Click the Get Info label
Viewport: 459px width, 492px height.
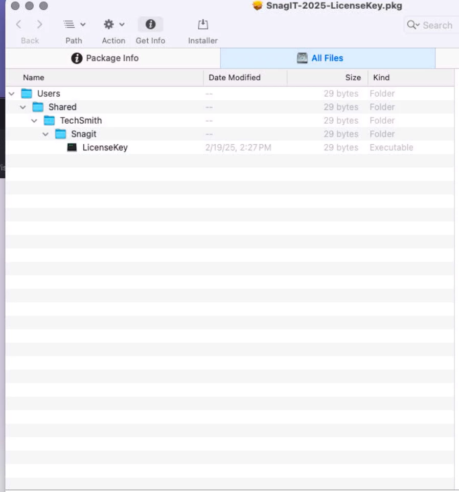[150, 41]
